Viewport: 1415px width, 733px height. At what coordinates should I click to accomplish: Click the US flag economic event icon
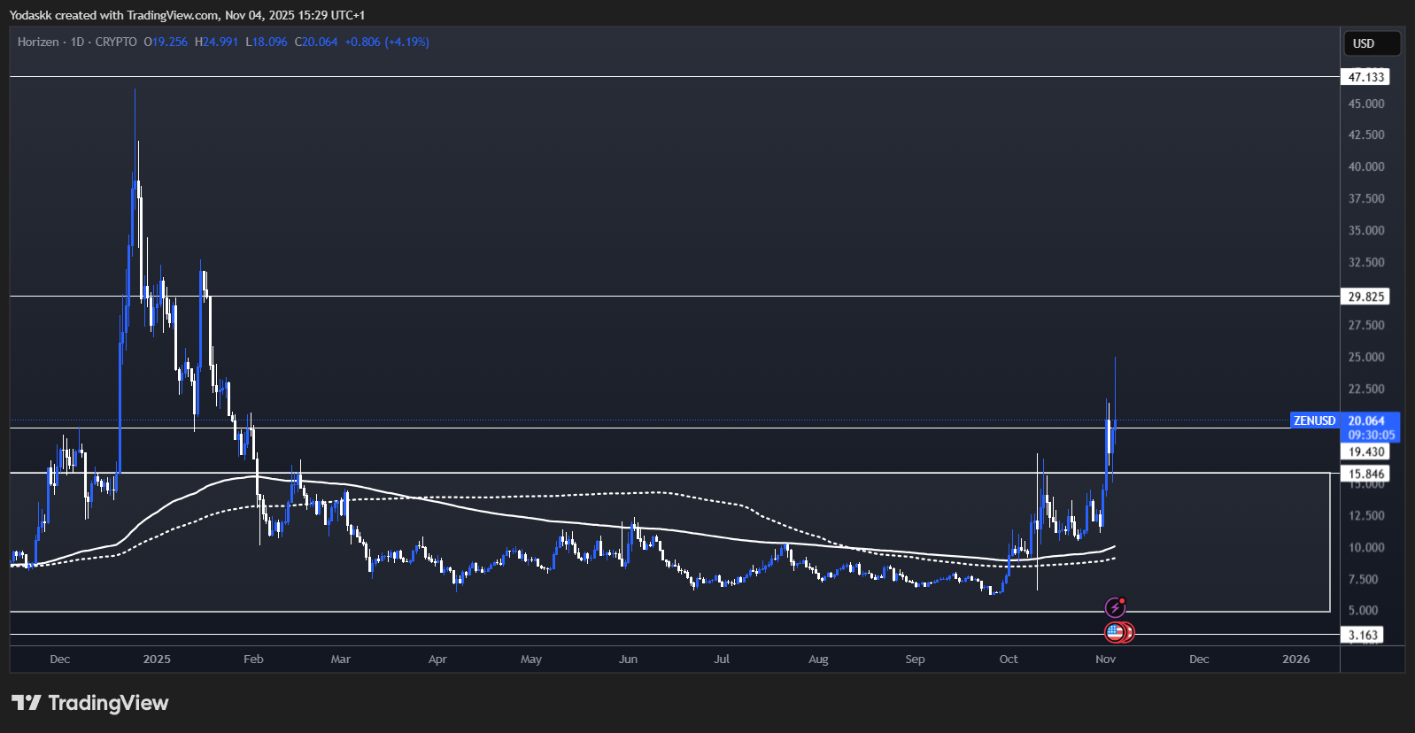(1116, 632)
